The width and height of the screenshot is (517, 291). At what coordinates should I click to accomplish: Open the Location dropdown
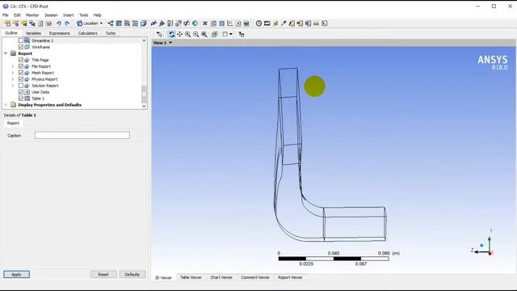point(90,23)
